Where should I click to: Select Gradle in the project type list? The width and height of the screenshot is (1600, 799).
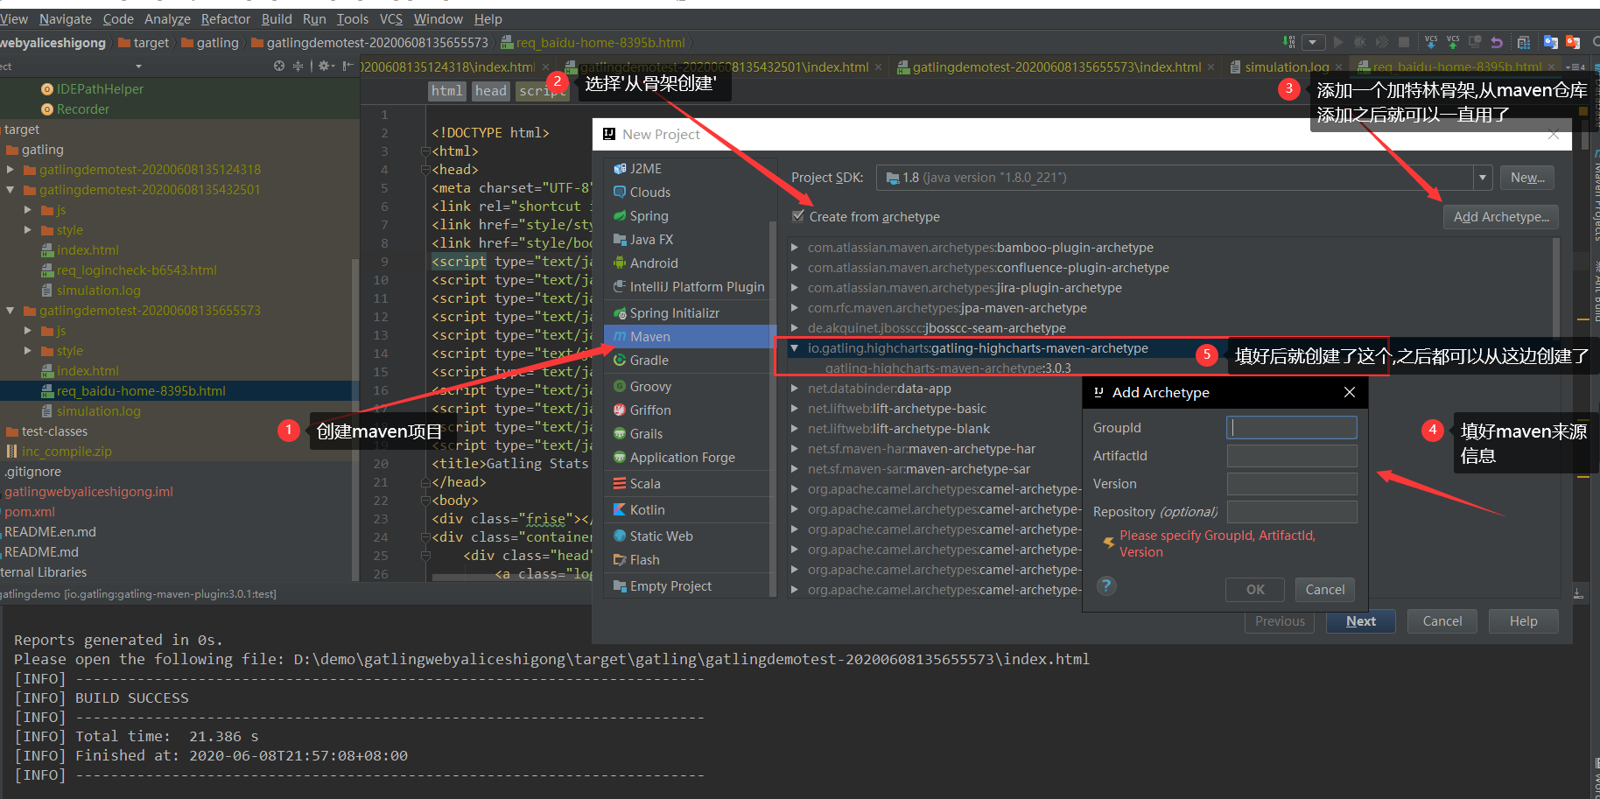[649, 360]
